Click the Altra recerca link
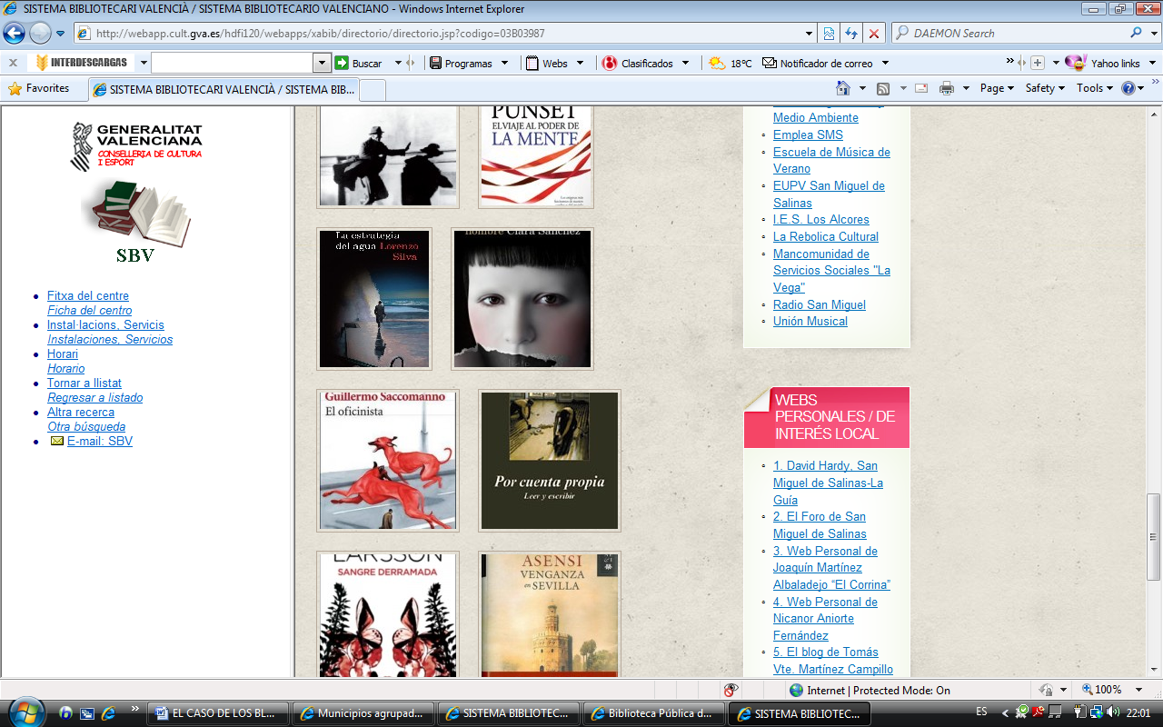This screenshot has width=1163, height=727. pyautogui.click(x=81, y=412)
